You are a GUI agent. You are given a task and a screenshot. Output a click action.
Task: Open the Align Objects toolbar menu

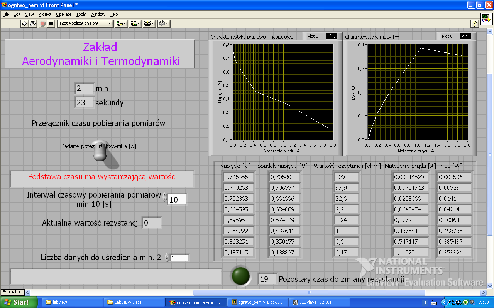[x=121, y=23]
